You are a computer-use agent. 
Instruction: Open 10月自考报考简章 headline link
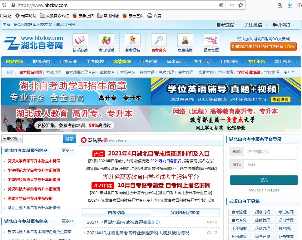(141, 185)
